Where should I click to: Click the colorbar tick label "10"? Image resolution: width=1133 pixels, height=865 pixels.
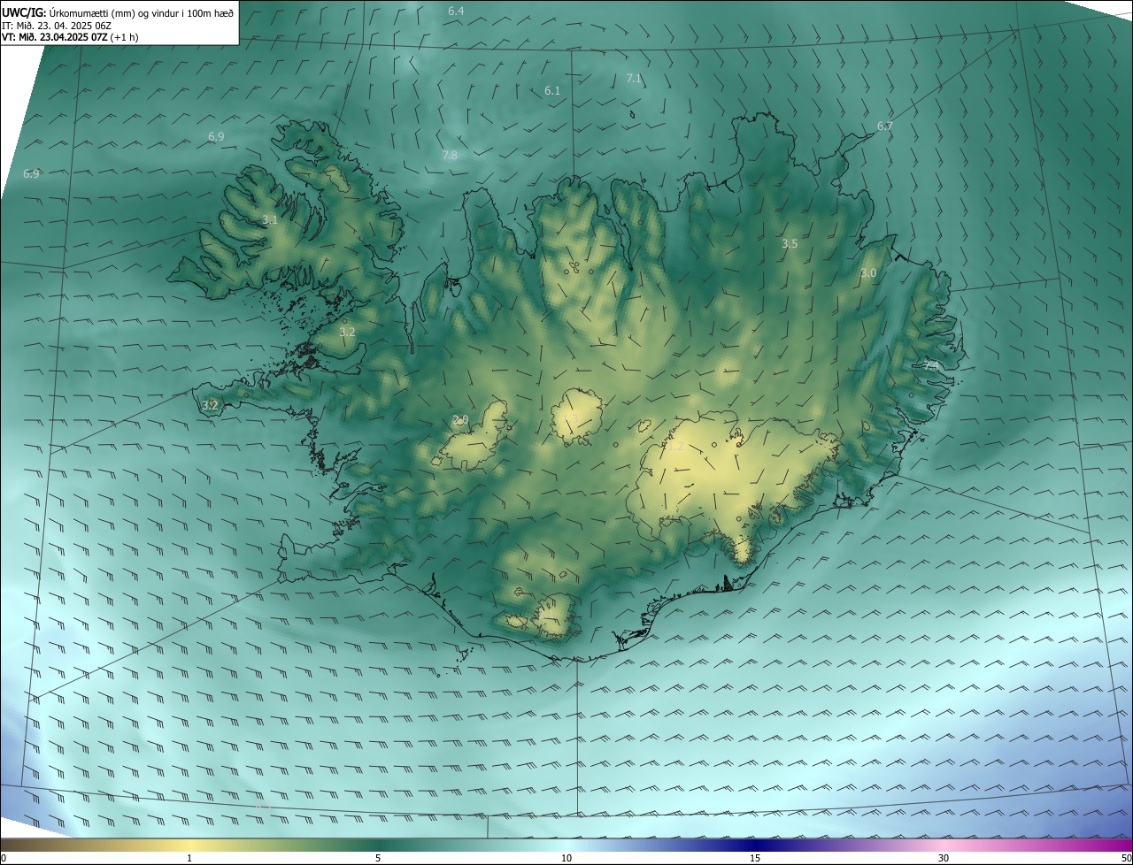click(566, 858)
